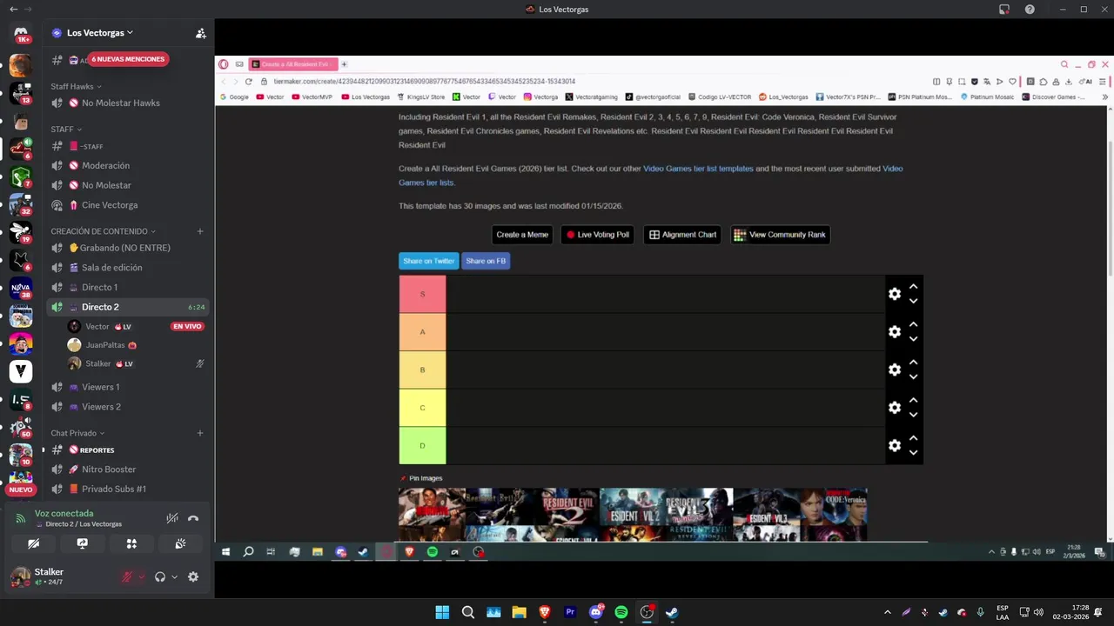
Task: Unmute the microphone next to Stalker
Action: 127,576
